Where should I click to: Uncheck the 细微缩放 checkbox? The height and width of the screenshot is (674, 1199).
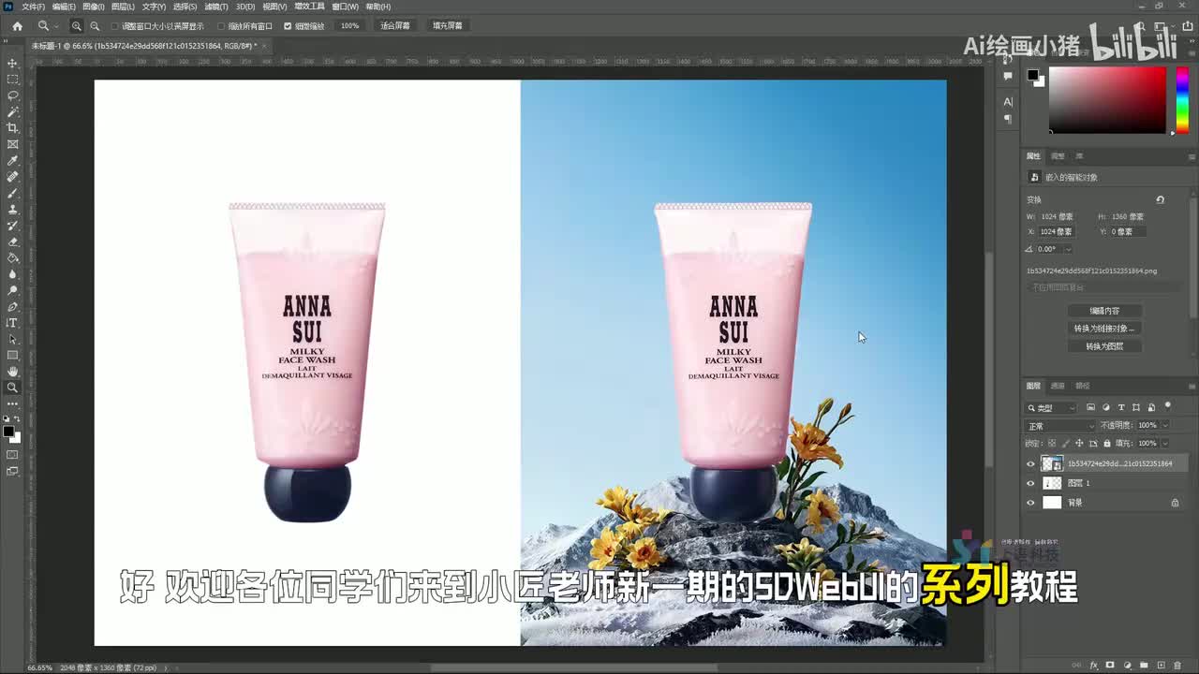tap(288, 26)
